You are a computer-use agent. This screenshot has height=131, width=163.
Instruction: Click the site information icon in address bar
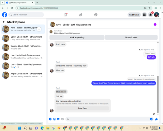17,8
